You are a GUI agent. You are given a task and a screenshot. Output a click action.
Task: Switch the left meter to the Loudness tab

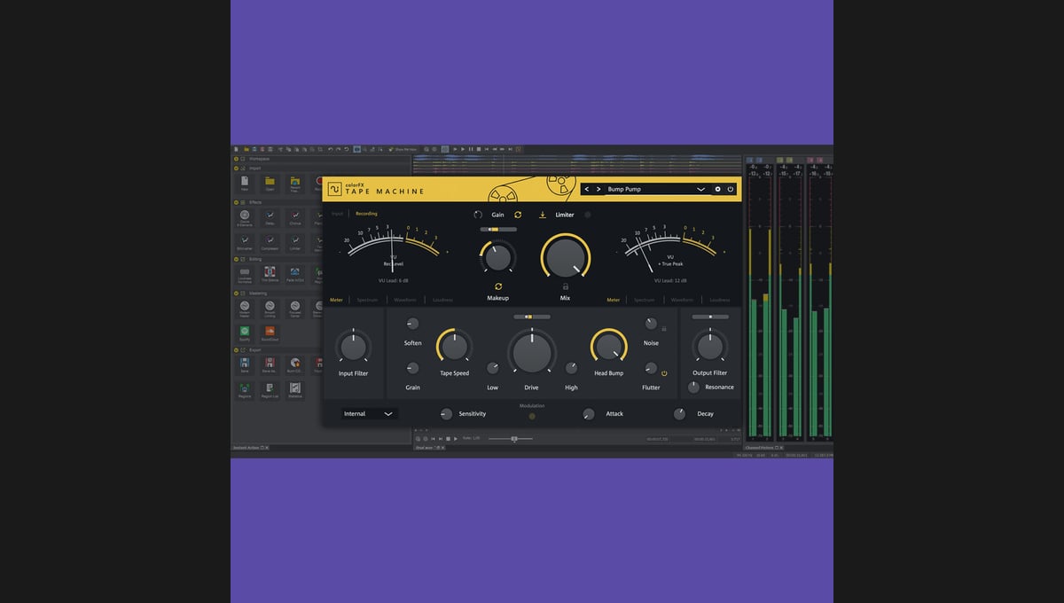442,300
